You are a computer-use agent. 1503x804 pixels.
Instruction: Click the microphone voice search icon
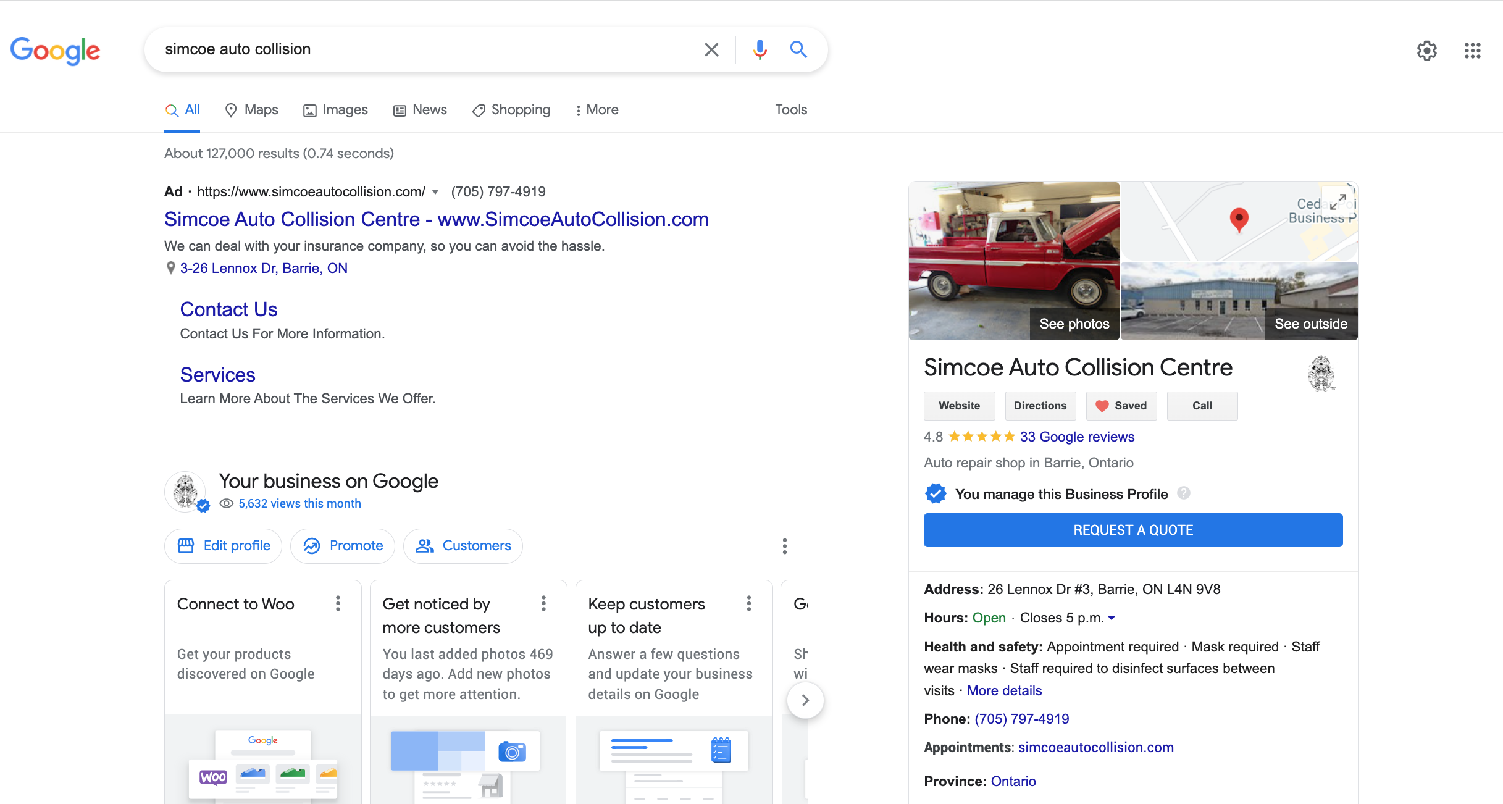click(x=760, y=49)
